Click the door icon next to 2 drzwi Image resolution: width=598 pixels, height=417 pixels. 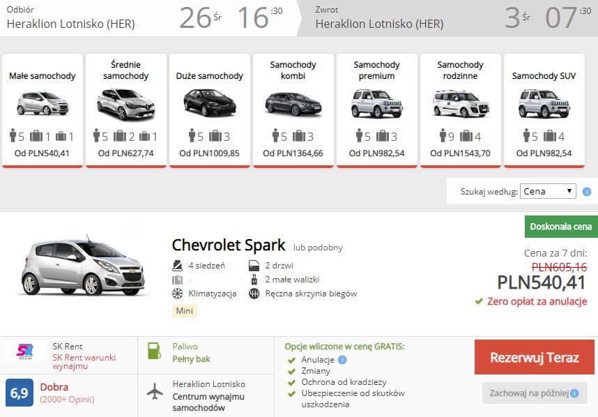coord(254,266)
